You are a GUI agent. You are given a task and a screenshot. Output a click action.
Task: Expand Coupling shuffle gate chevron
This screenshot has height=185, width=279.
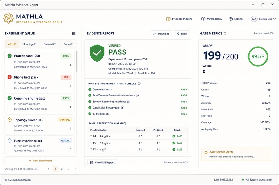[71, 107]
